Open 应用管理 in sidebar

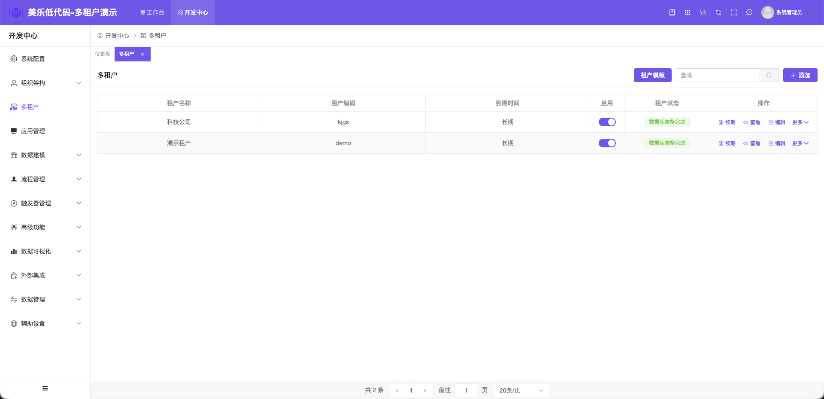45,131
